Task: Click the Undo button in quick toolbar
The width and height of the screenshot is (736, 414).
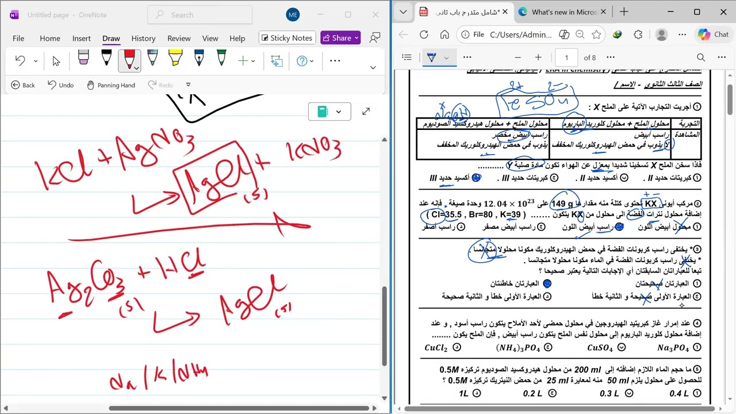Action: pos(60,85)
